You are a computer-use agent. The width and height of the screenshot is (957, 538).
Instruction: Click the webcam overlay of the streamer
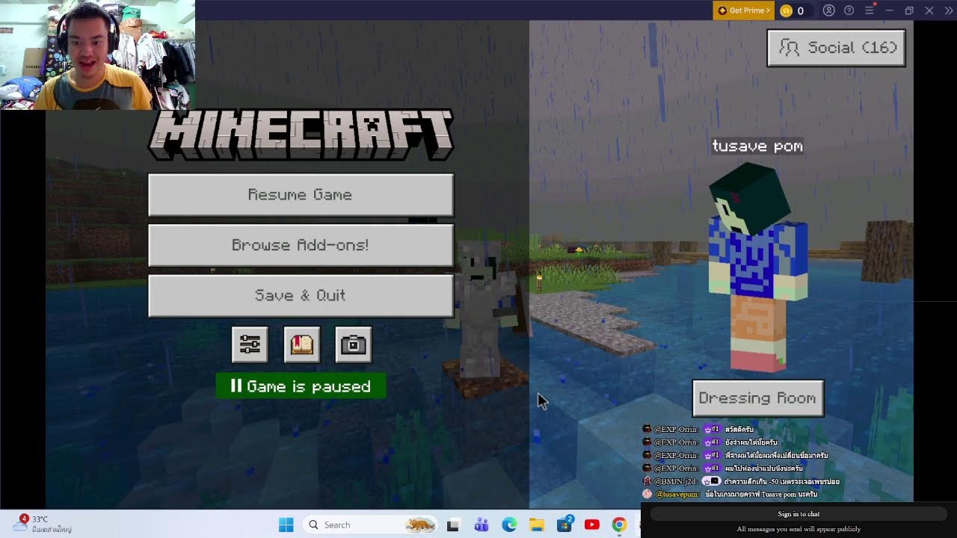[x=97, y=55]
